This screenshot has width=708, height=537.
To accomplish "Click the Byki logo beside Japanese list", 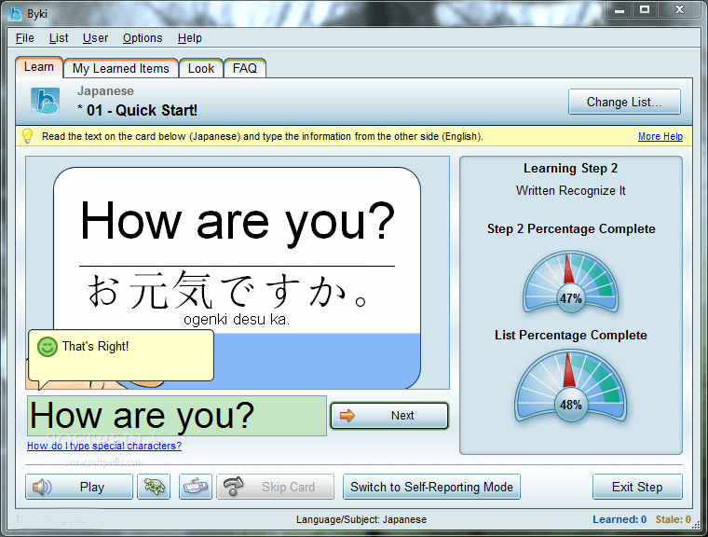I will (45, 101).
